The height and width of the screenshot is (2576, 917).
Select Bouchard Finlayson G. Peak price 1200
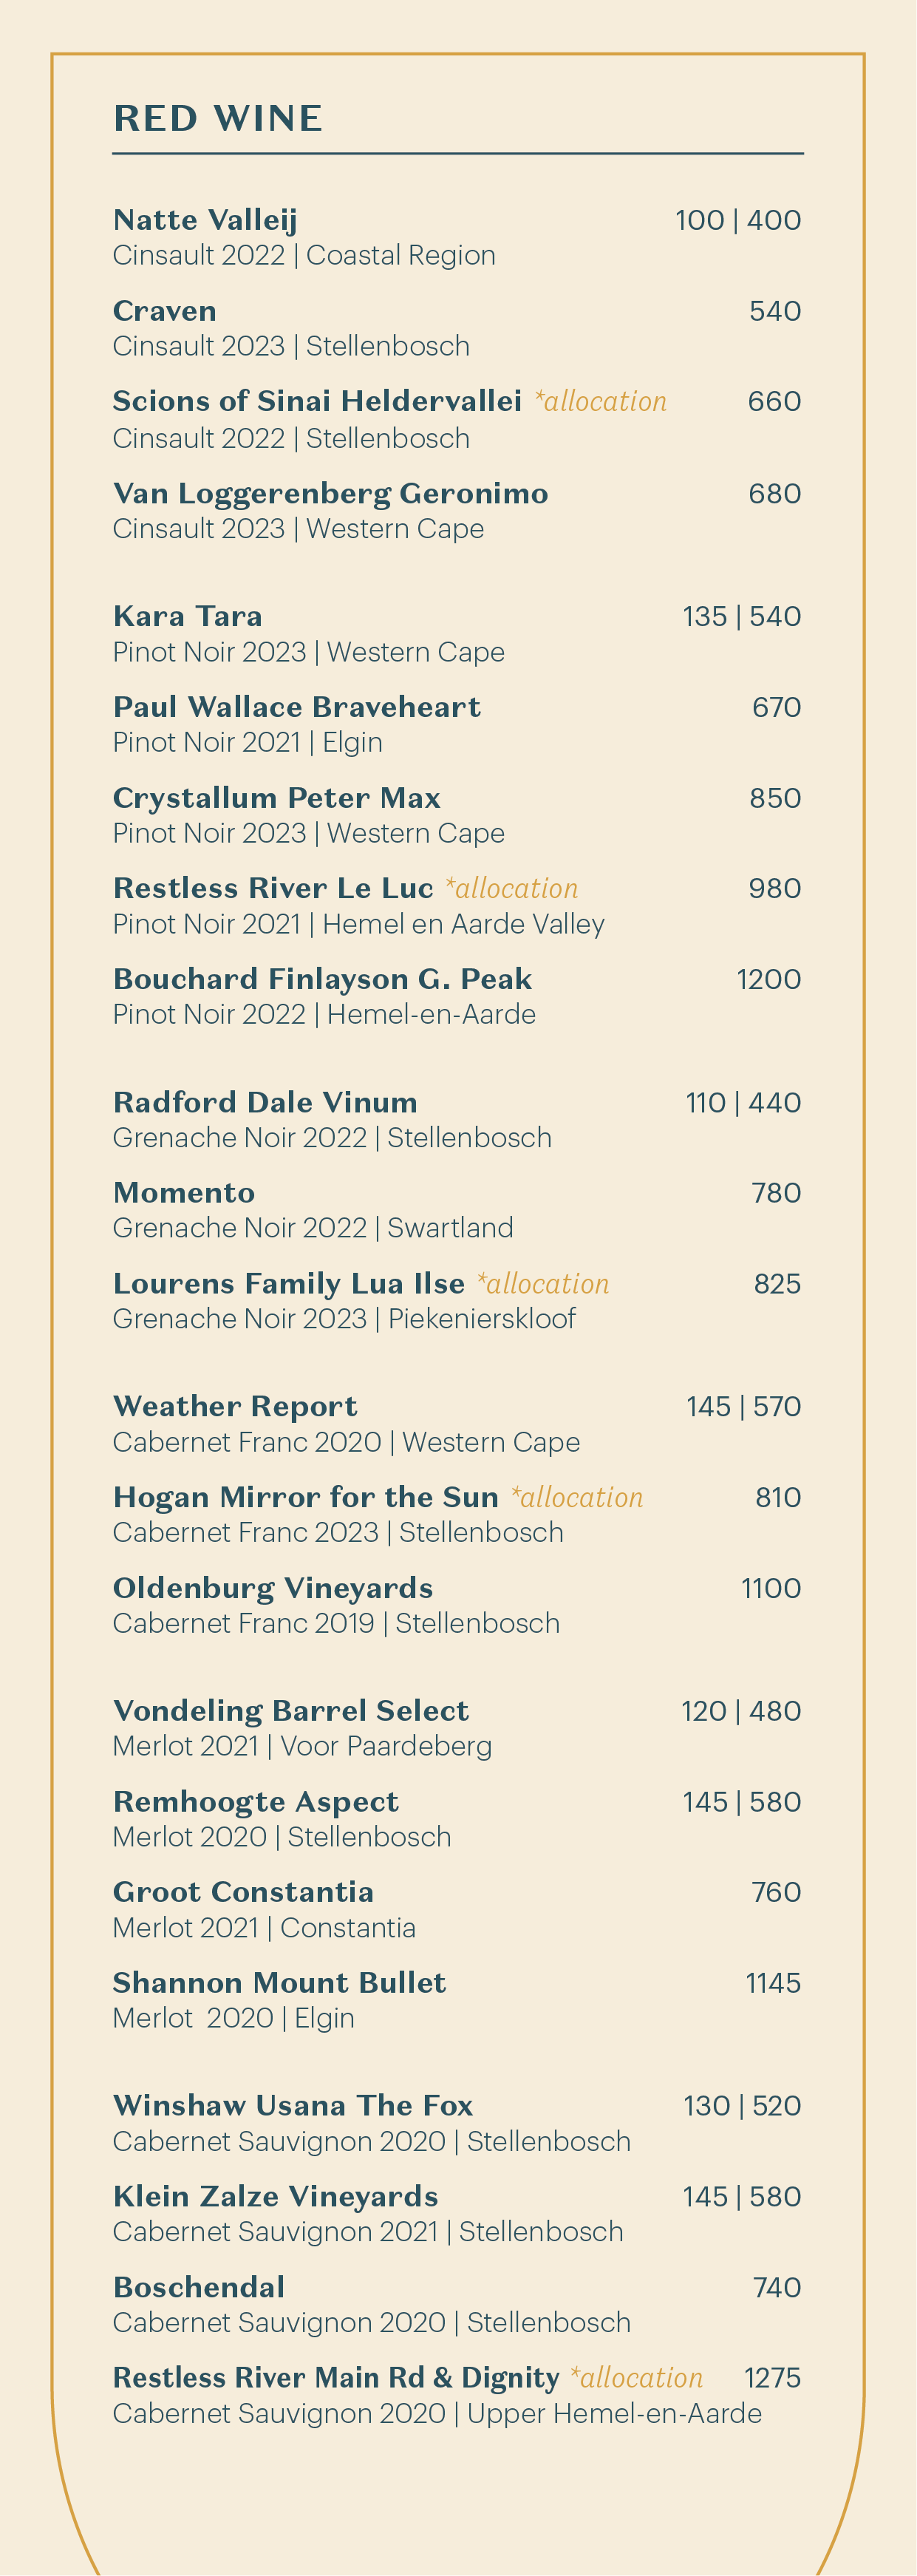tap(769, 980)
